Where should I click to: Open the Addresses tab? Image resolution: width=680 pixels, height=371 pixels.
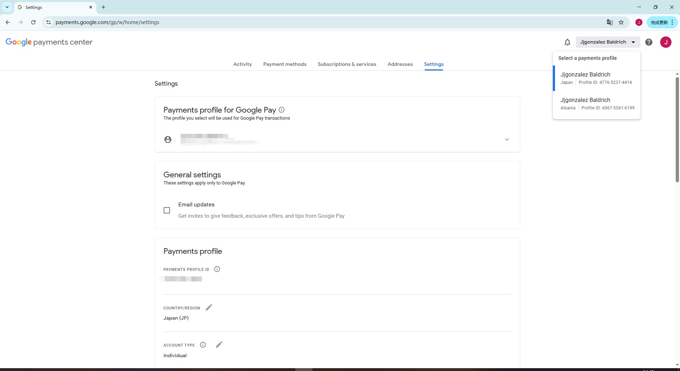pyautogui.click(x=400, y=64)
